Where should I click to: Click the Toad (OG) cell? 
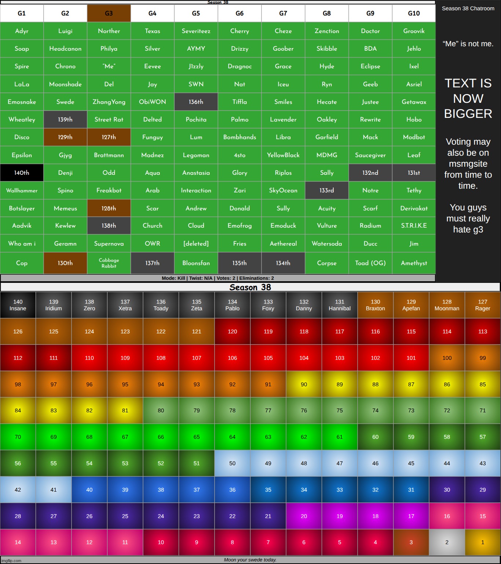[x=370, y=263]
